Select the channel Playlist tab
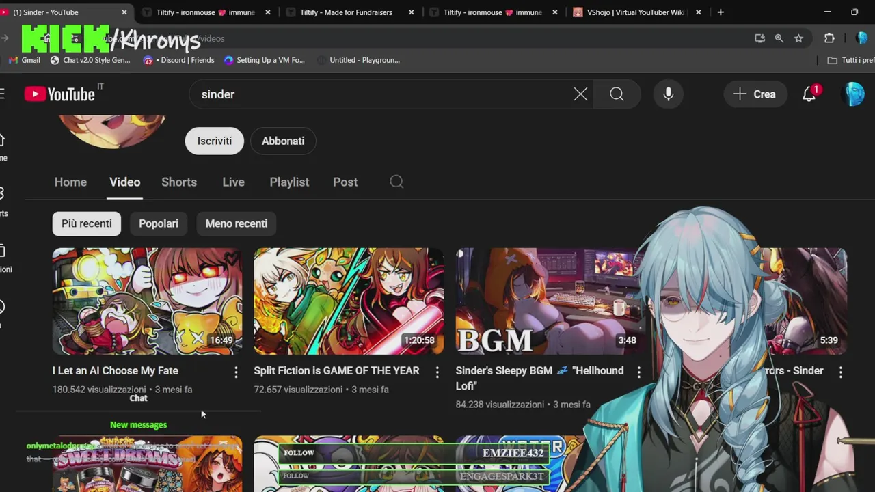875x492 pixels. (289, 182)
